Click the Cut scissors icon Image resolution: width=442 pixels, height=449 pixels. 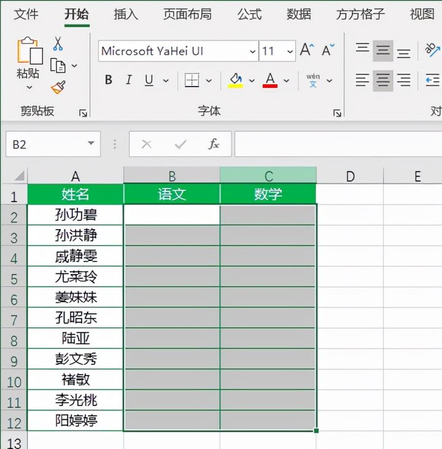click(x=58, y=44)
